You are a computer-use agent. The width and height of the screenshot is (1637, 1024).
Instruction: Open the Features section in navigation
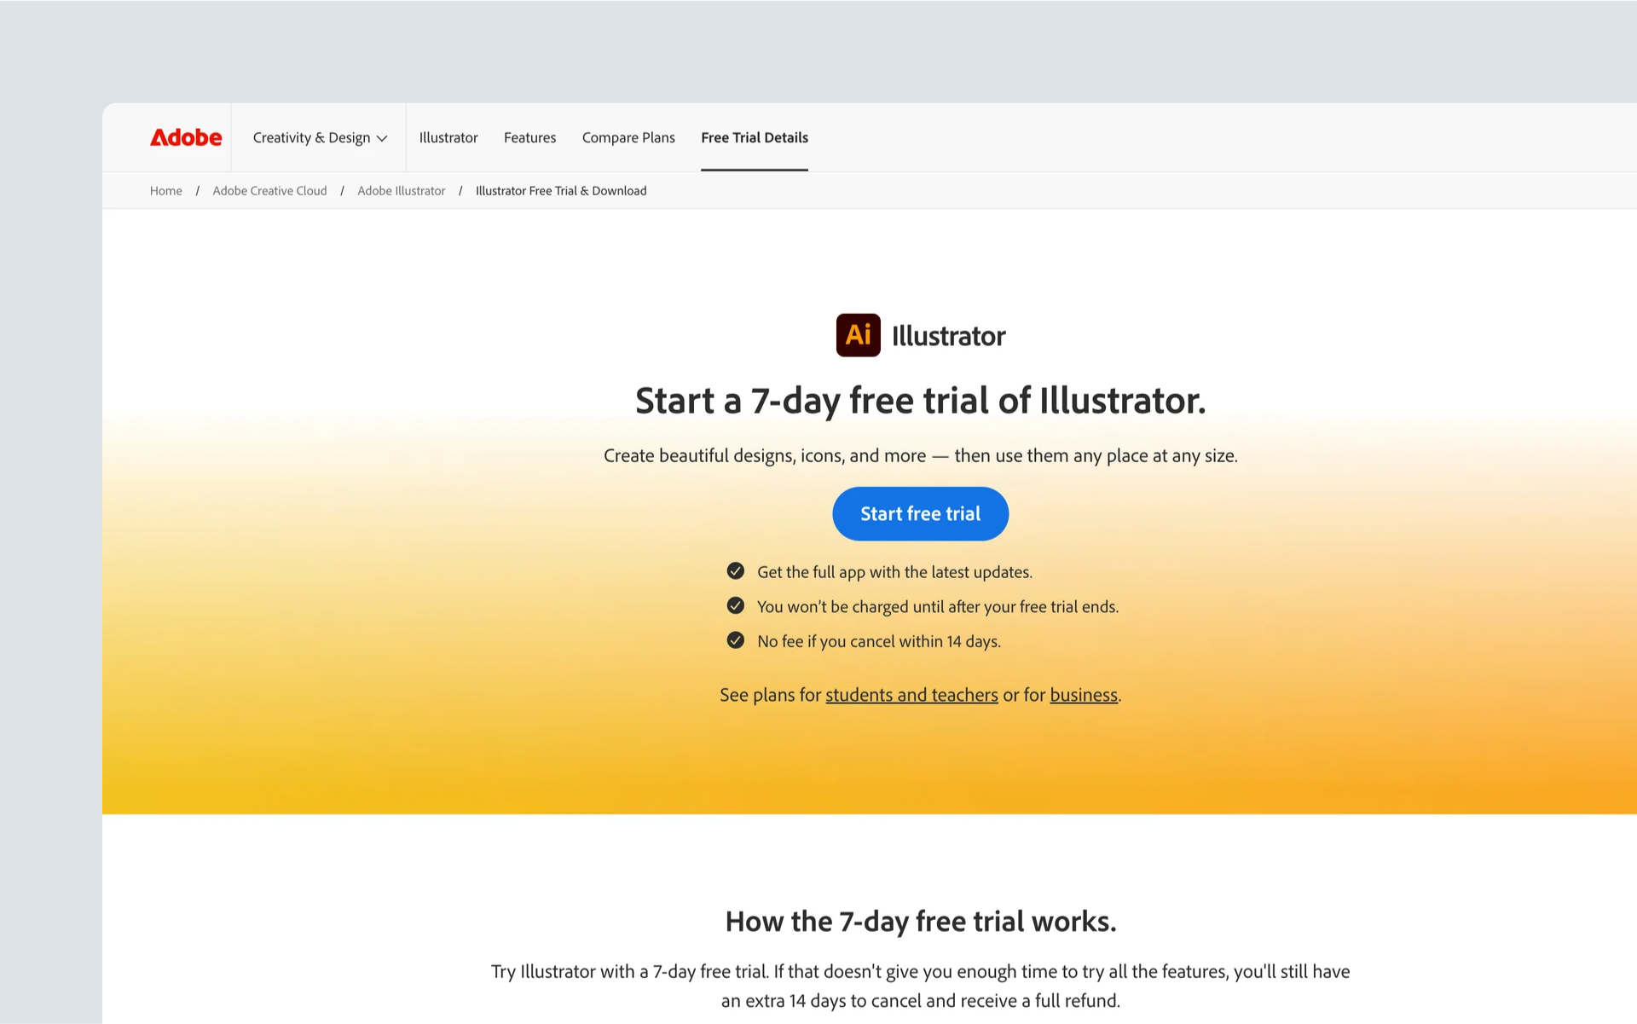click(529, 137)
